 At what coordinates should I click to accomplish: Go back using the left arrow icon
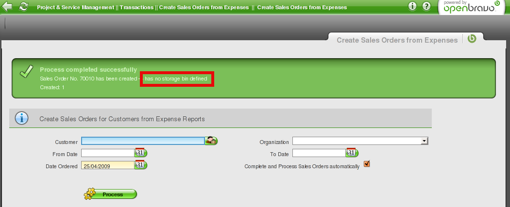(x=7, y=6)
